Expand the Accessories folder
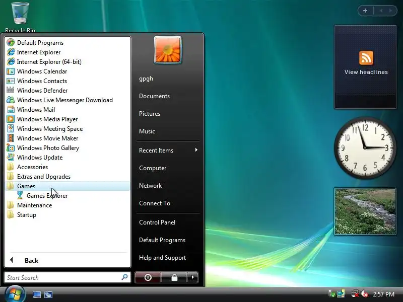 68,167
